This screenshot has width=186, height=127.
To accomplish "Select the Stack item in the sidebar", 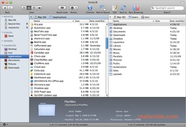I will 9,36.
